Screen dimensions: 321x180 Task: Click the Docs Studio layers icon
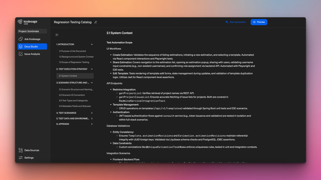click(21, 47)
